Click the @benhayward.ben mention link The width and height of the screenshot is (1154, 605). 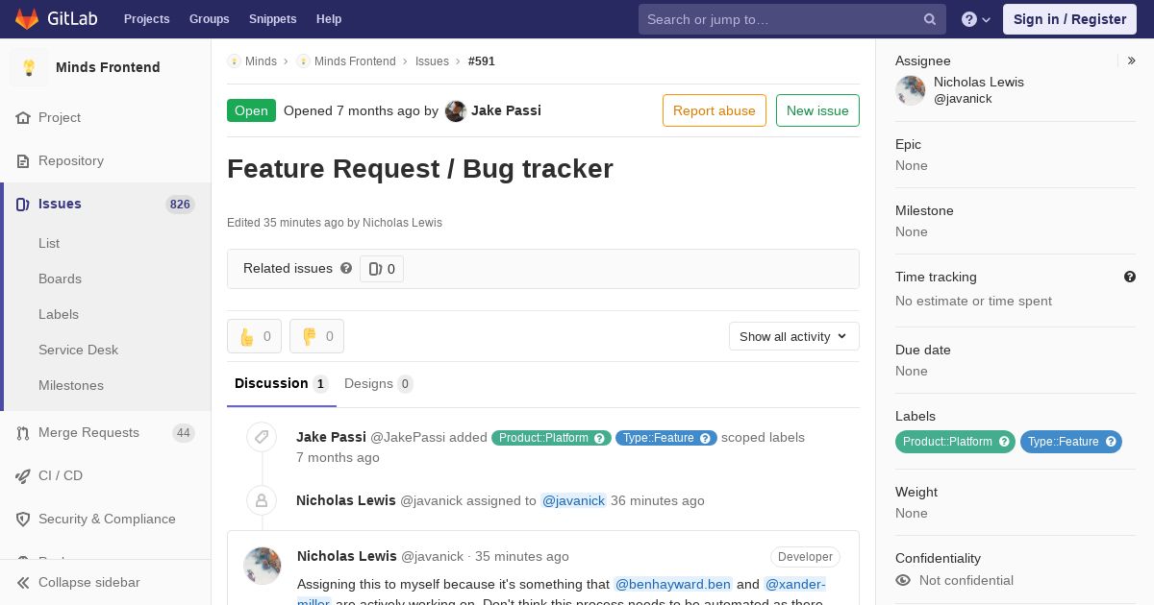(x=673, y=584)
